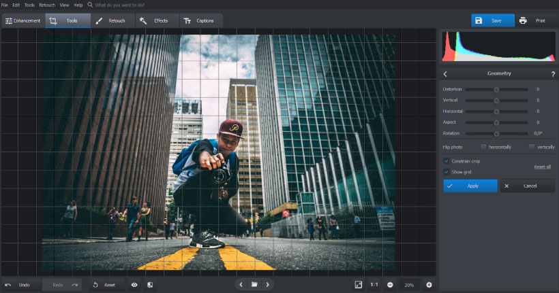
Task: Enable flip photo horizontally checkbox
Action: (483, 147)
